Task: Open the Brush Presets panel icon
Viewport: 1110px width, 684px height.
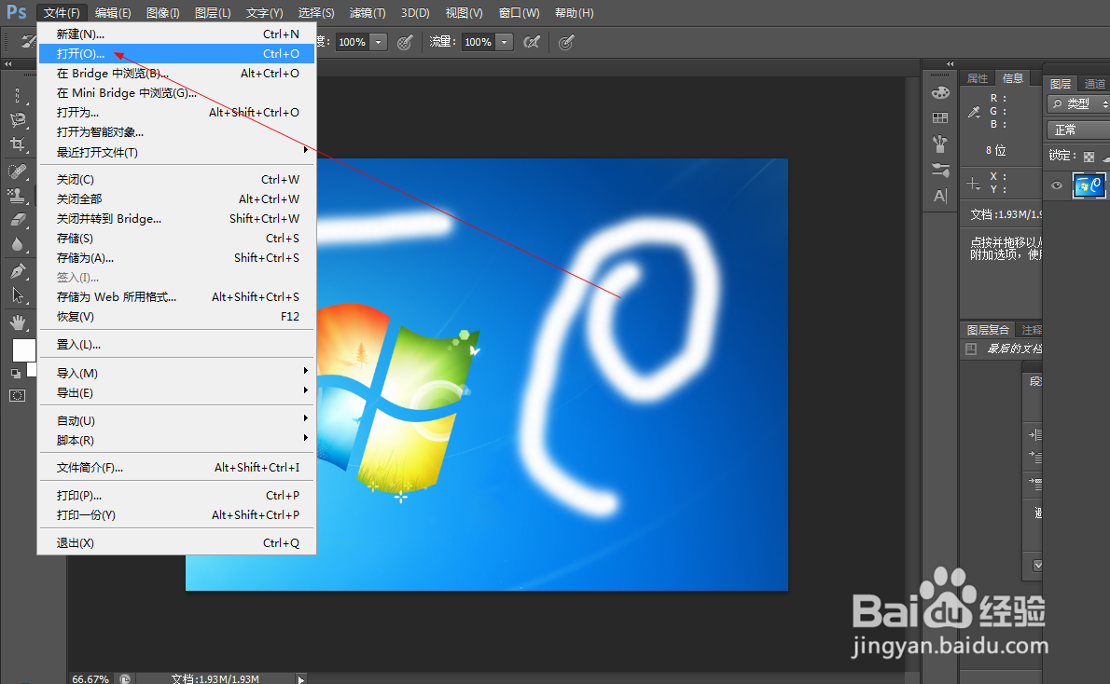Action: pyautogui.click(x=940, y=144)
